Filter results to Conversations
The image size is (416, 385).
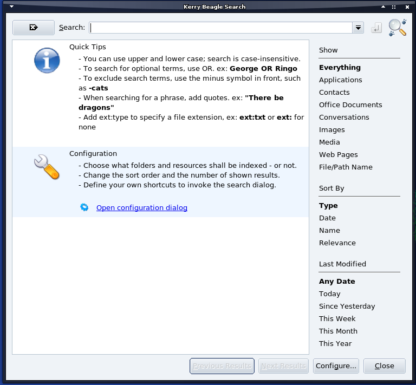click(344, 117)
